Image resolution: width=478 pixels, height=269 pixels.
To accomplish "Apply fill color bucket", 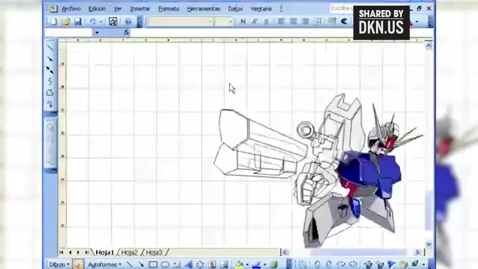I will tap(239, 265).
